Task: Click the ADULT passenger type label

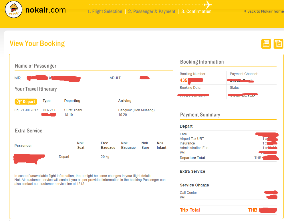Action: click(115, 78)
